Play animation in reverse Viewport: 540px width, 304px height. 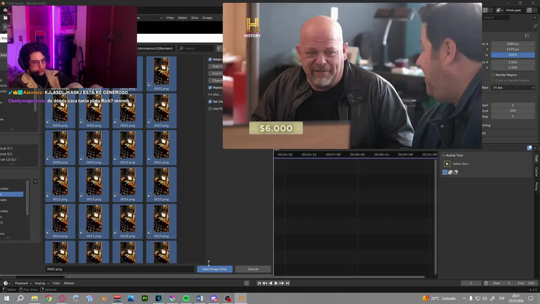tap(270, 283)
